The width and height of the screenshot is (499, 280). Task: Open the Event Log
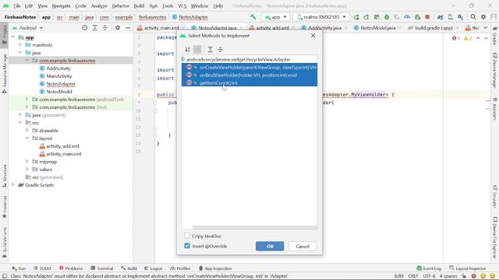pos(429,268)
